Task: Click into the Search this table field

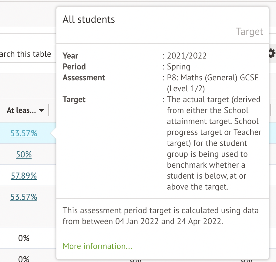Action: coord(26,54)
